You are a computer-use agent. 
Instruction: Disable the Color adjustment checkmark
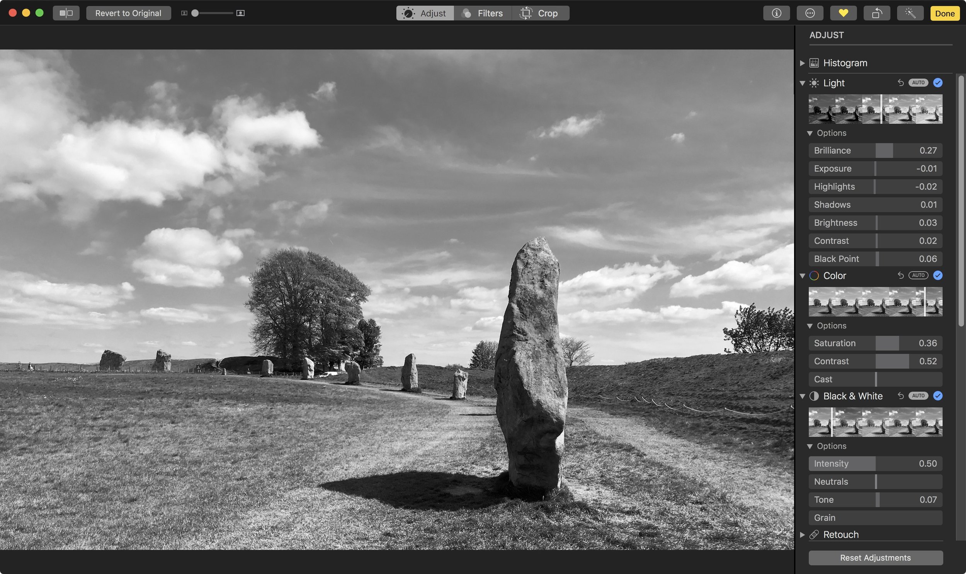(x=938, y=275)
